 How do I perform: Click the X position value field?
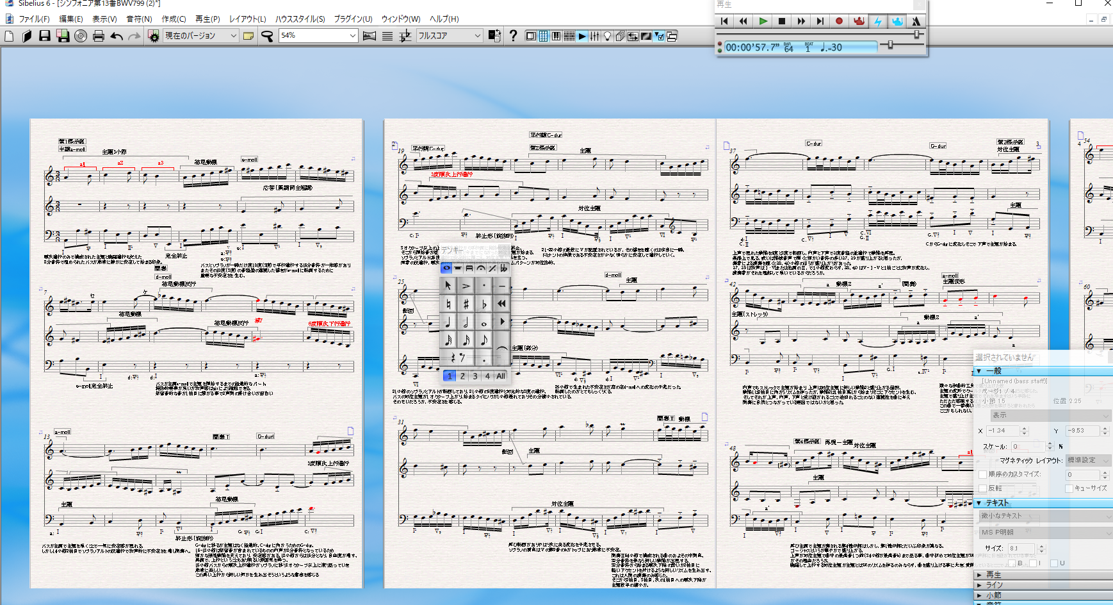point(1003,431)
